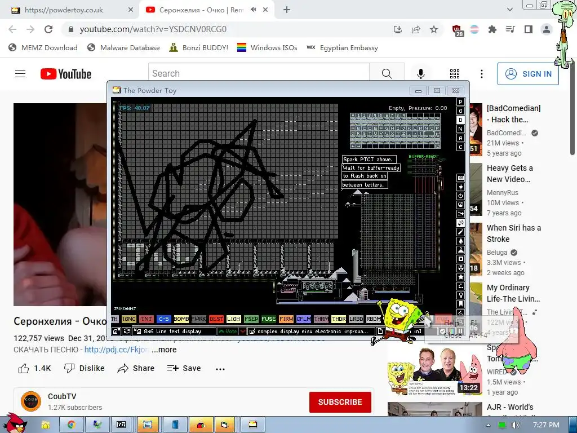Screen dimensions: 577x433
Task: Toggle pause in The Powder Toy
Action: click(460, 331)
